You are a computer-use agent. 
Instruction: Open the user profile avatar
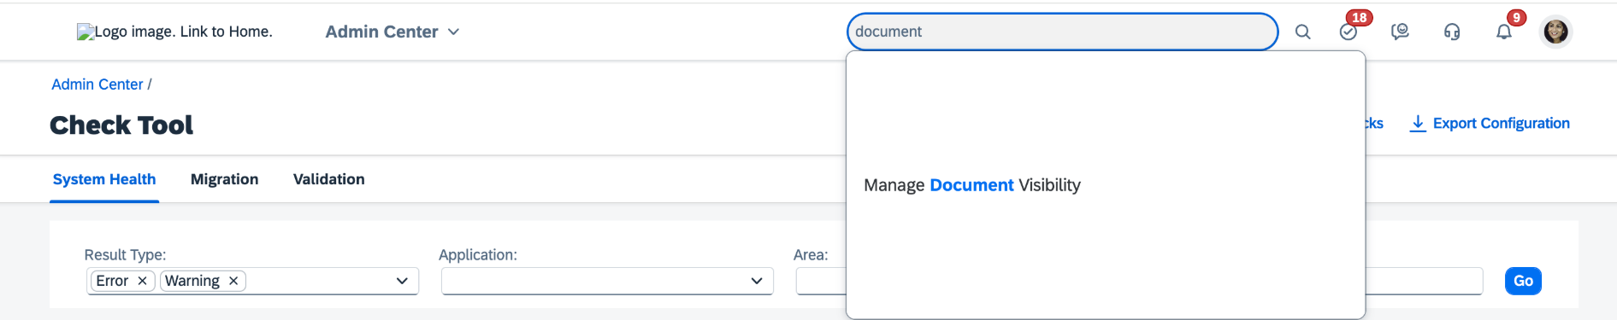[1556, 32]
